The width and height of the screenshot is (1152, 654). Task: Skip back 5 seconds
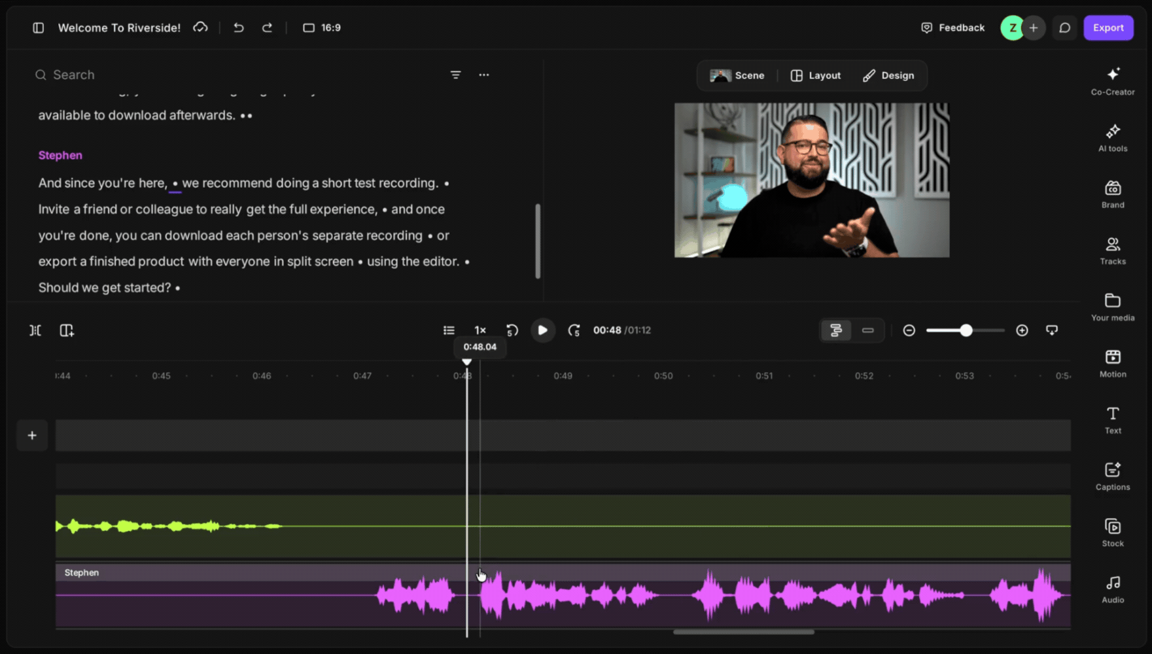[x=512, y=330]
